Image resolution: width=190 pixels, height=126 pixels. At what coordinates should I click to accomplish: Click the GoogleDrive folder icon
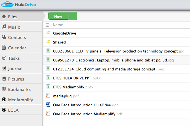[48, 33]
